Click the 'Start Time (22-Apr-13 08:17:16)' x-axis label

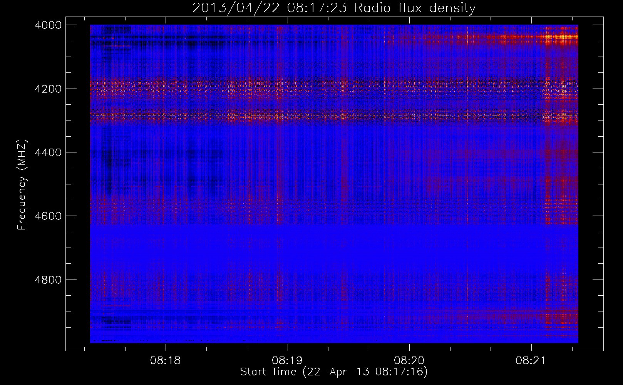pos(334,372)
